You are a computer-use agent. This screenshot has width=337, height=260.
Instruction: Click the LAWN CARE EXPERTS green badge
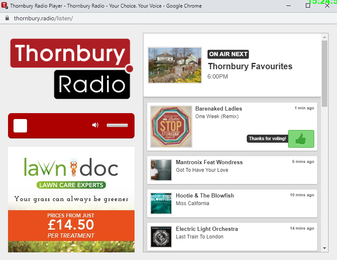click(71, 185)
